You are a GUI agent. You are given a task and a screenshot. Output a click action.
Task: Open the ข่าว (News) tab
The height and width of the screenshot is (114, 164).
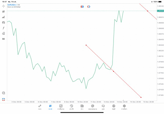click(x=82, y=107)
